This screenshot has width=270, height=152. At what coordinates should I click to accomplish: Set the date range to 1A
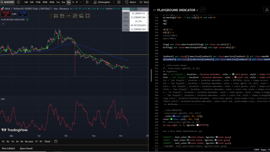point(13,142)
